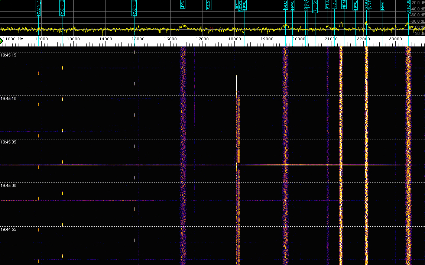Select RDL marker label near 21100 Hz

point(334,4)
